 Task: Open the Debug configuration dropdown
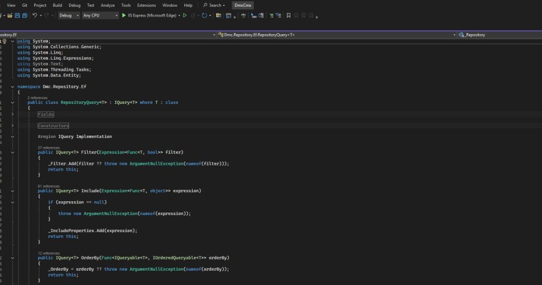69,15
